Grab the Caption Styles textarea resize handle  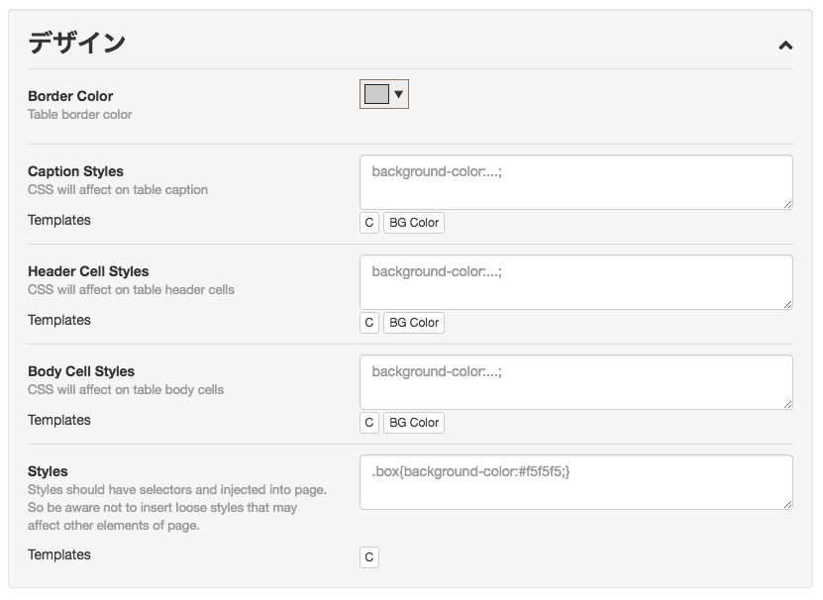[x=787, y=205]
